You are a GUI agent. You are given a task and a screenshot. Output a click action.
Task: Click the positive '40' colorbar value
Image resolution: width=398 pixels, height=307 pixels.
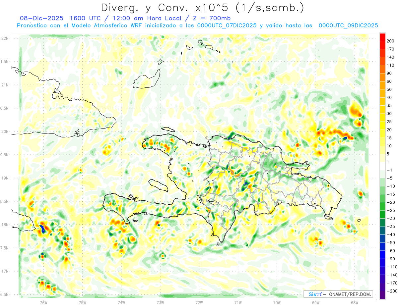point(389,97)
